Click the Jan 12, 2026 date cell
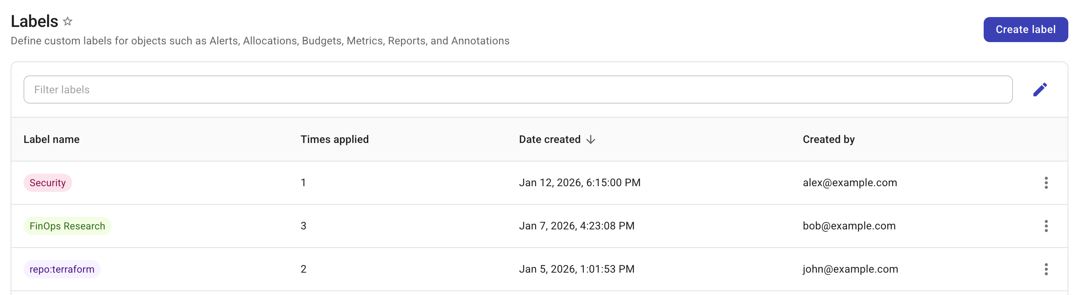This screenshot has height=295, width=1082. tap(579, 182)
